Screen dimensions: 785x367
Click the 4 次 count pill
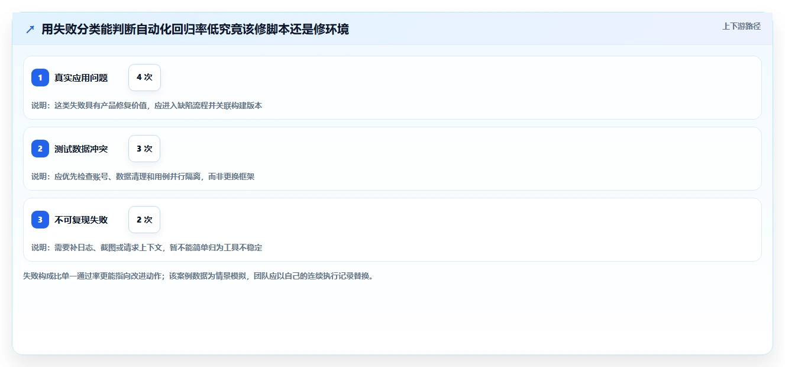pyautogui.click(x=144, y=78)
